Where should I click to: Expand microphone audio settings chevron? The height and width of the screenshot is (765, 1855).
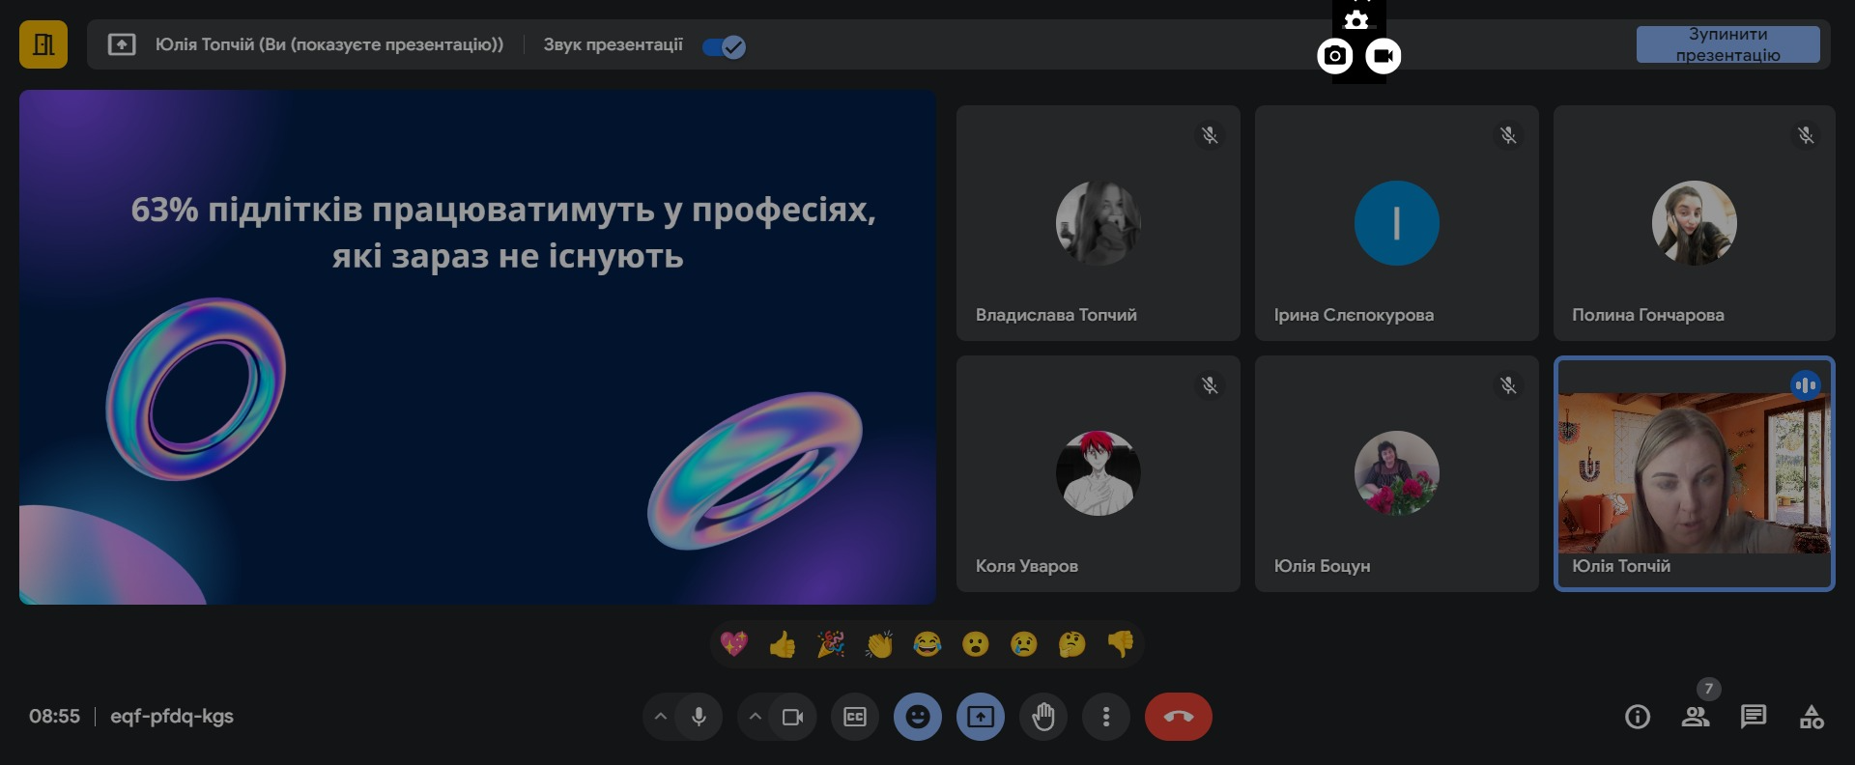pyautogui.click(x=661, y=717)
